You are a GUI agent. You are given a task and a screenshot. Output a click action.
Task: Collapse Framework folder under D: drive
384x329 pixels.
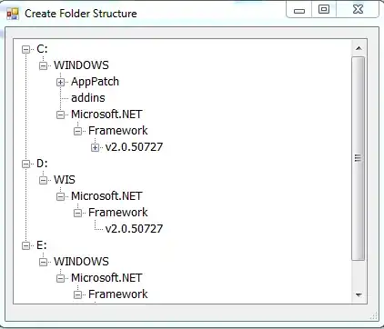point(78,213)
